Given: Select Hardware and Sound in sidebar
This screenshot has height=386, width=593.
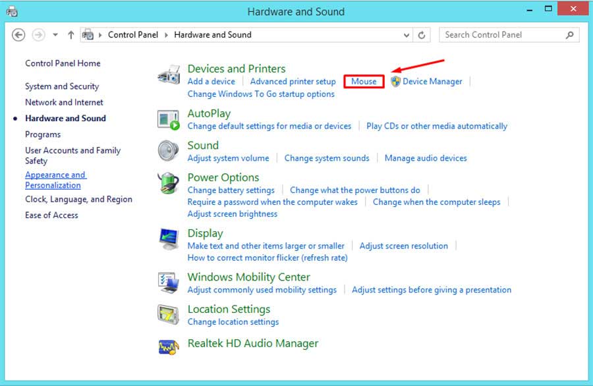Looking at the screenshot, I should [65, 119].
